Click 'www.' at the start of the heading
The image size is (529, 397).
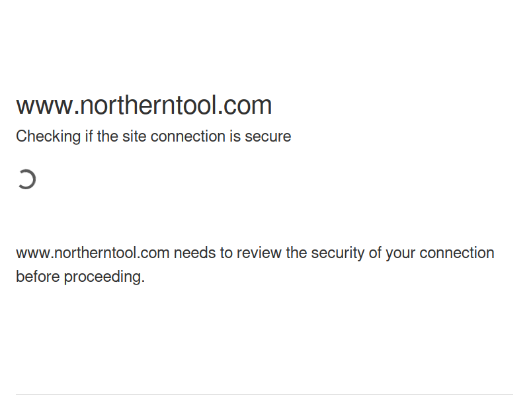click(48, 105)
